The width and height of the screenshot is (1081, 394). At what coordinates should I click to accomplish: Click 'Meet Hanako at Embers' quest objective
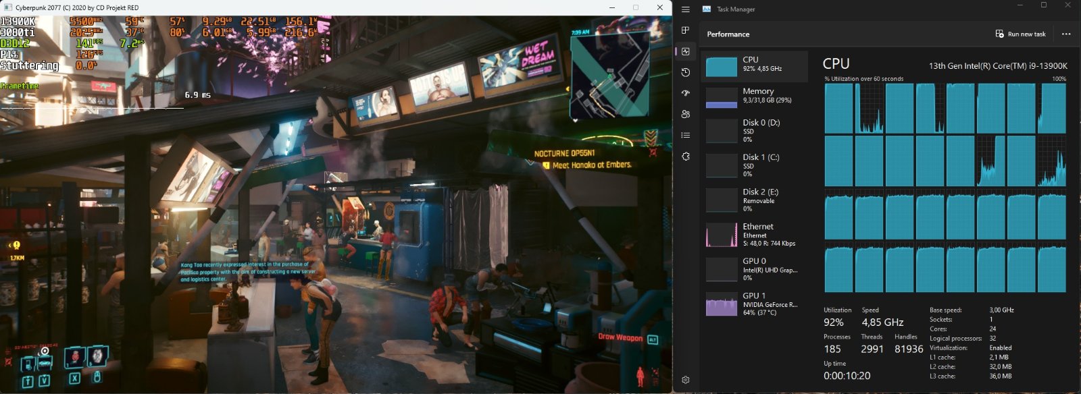coord(592,165)
